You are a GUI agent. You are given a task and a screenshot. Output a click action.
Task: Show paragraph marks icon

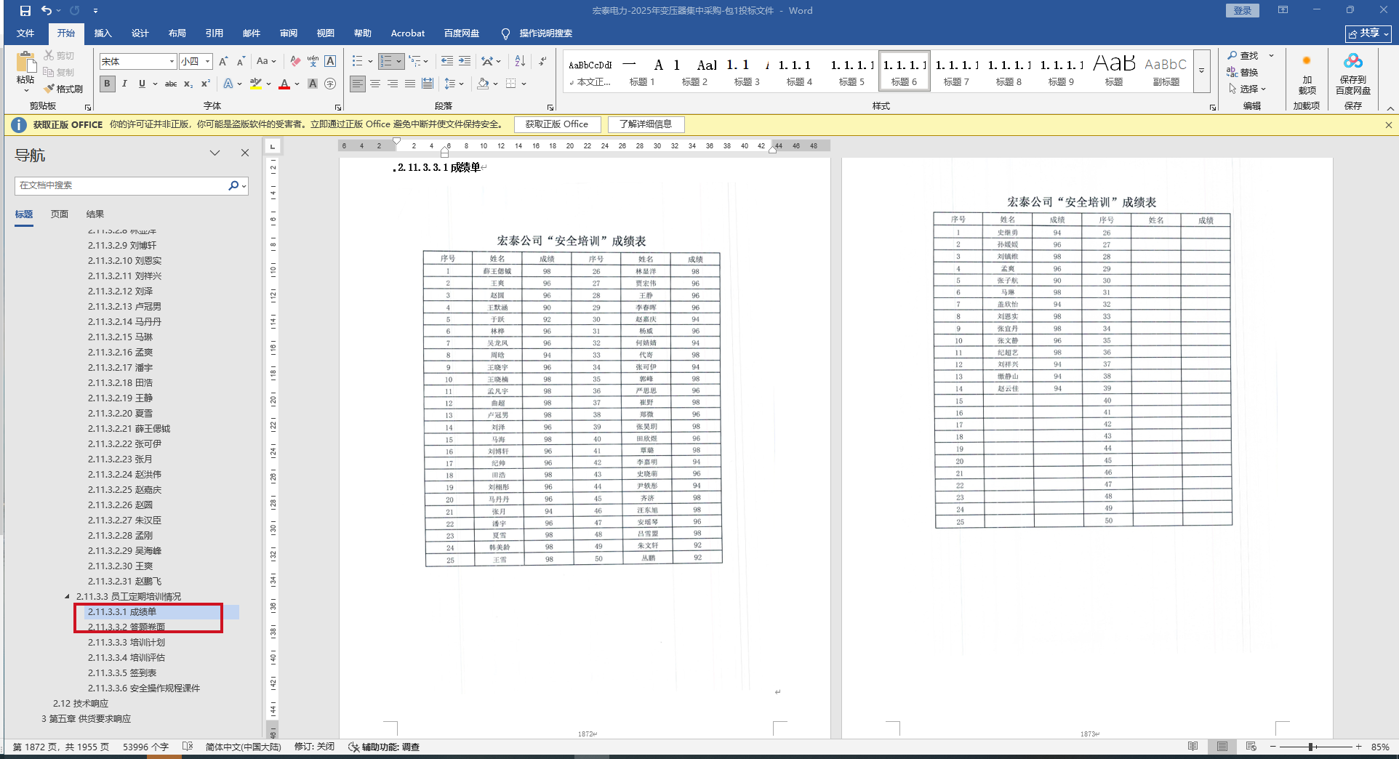point(542,62)
